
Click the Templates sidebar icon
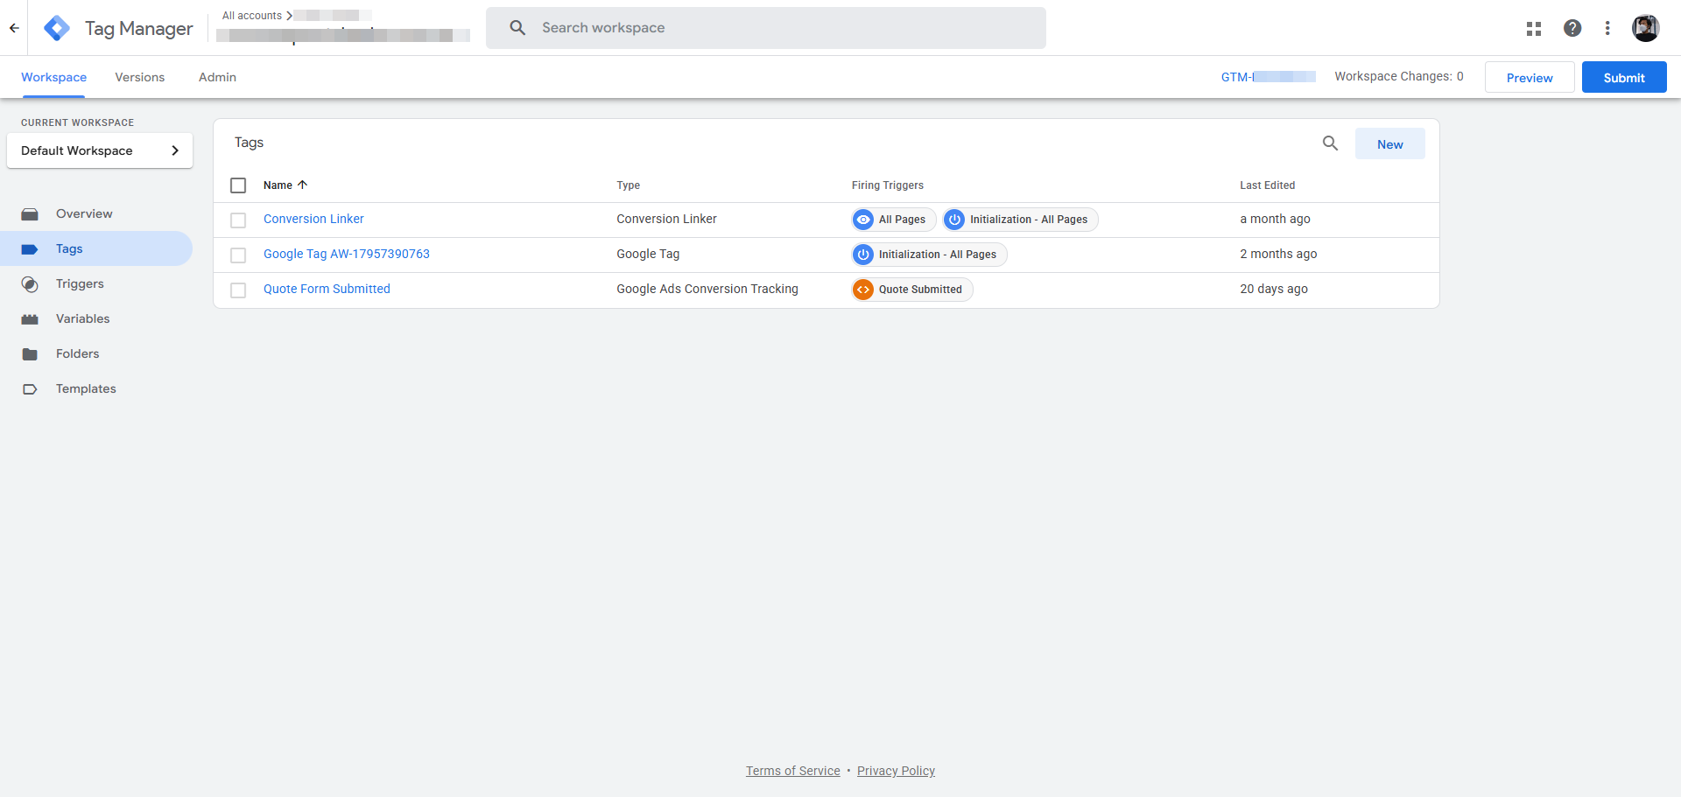tap(30, 388)
